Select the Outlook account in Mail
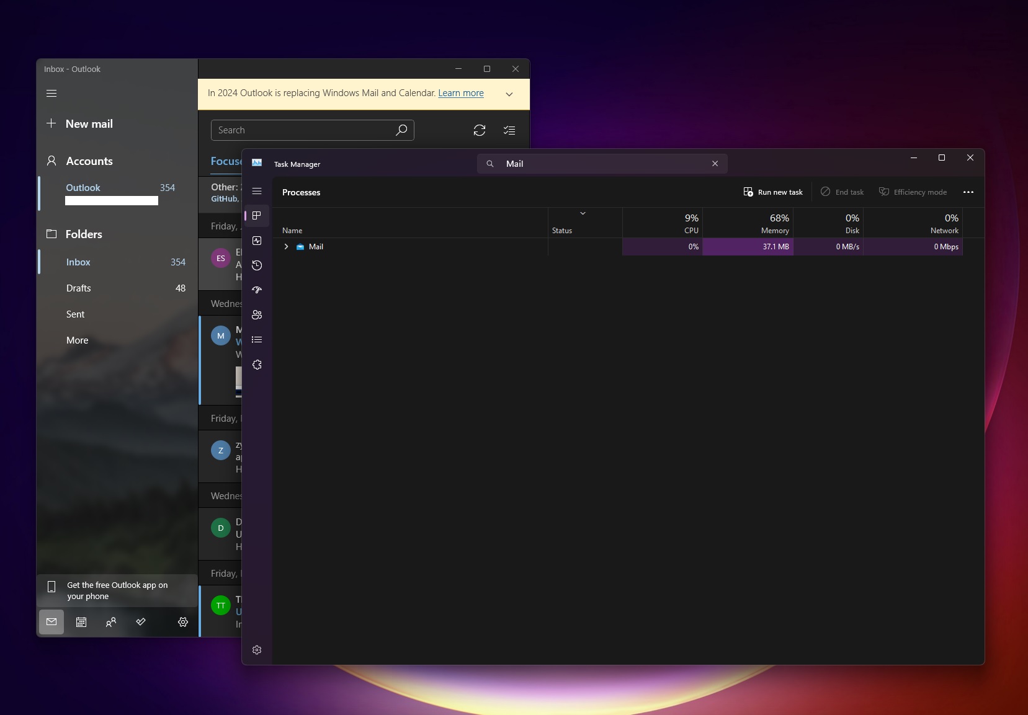This screenshot has width=1028, height=715. coord(117,194)
